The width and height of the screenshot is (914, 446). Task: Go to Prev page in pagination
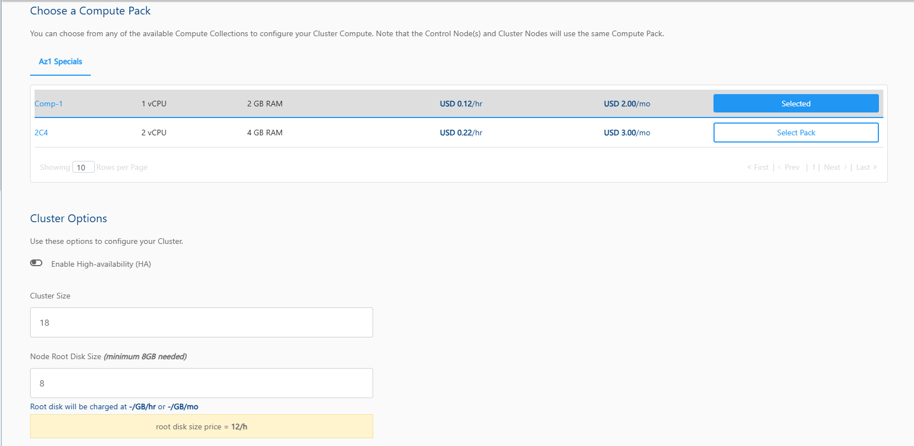click(789, 167)
